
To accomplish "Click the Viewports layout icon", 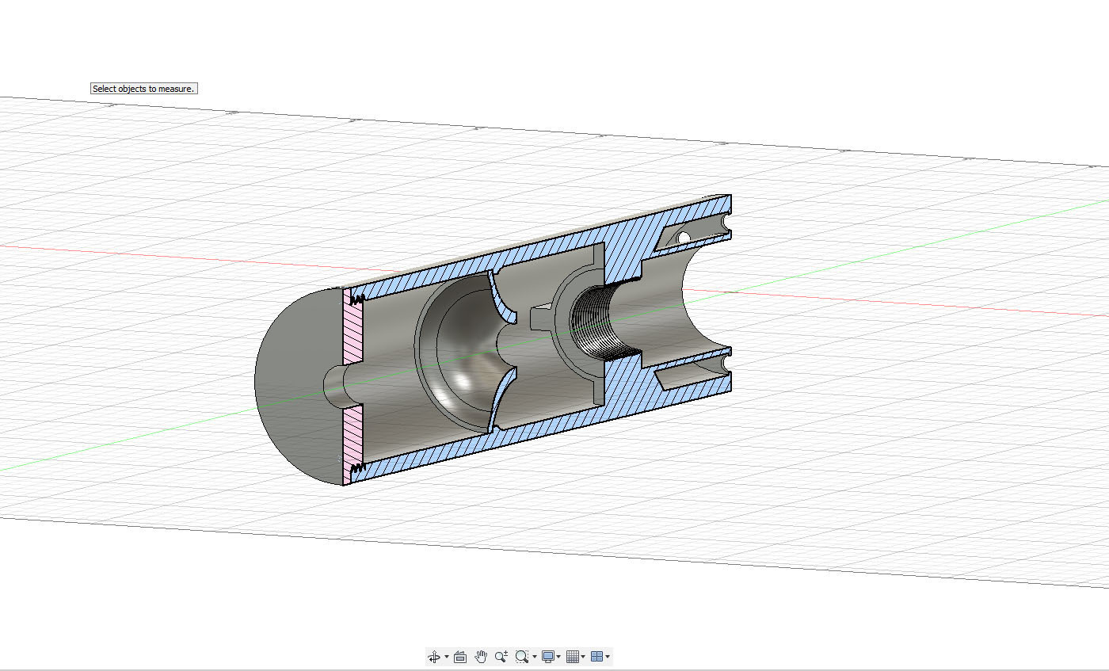I will coord(597,657).
